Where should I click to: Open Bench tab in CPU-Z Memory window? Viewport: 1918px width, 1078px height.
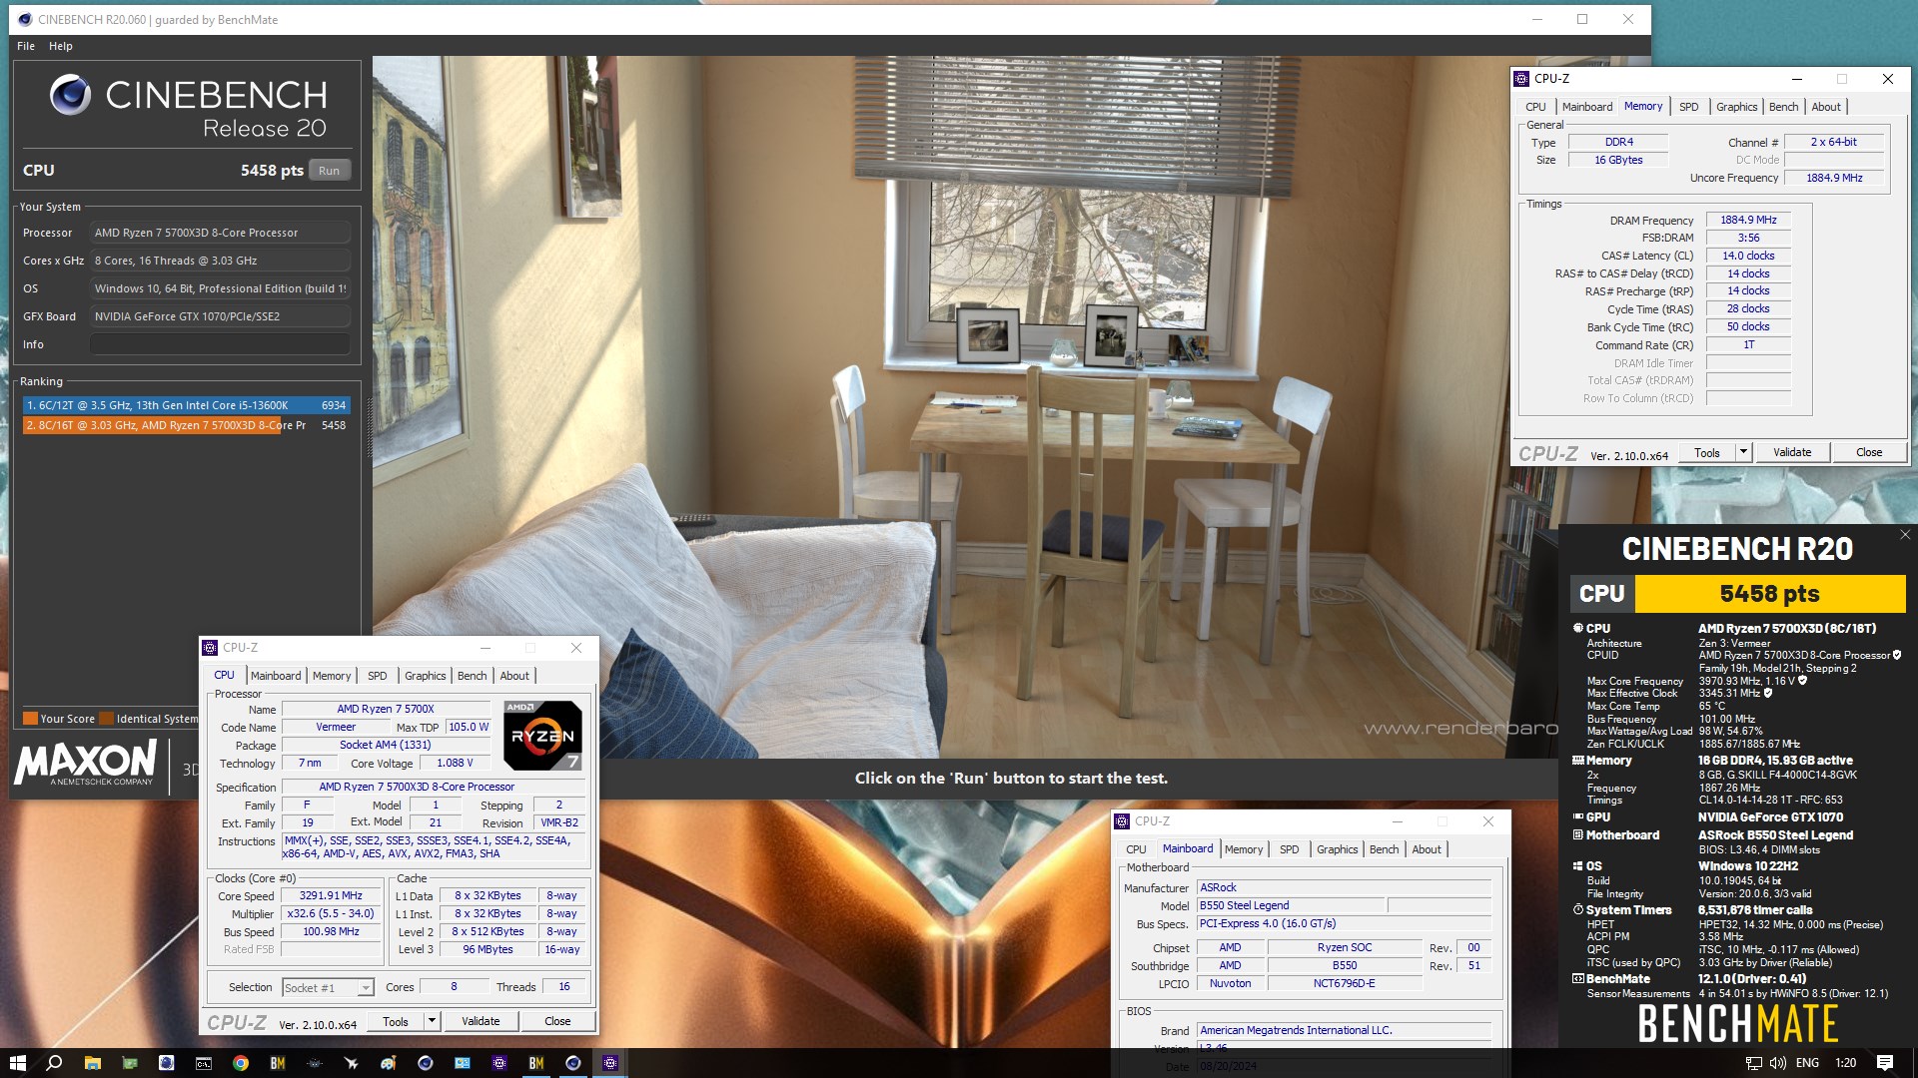pos(1783,107)
